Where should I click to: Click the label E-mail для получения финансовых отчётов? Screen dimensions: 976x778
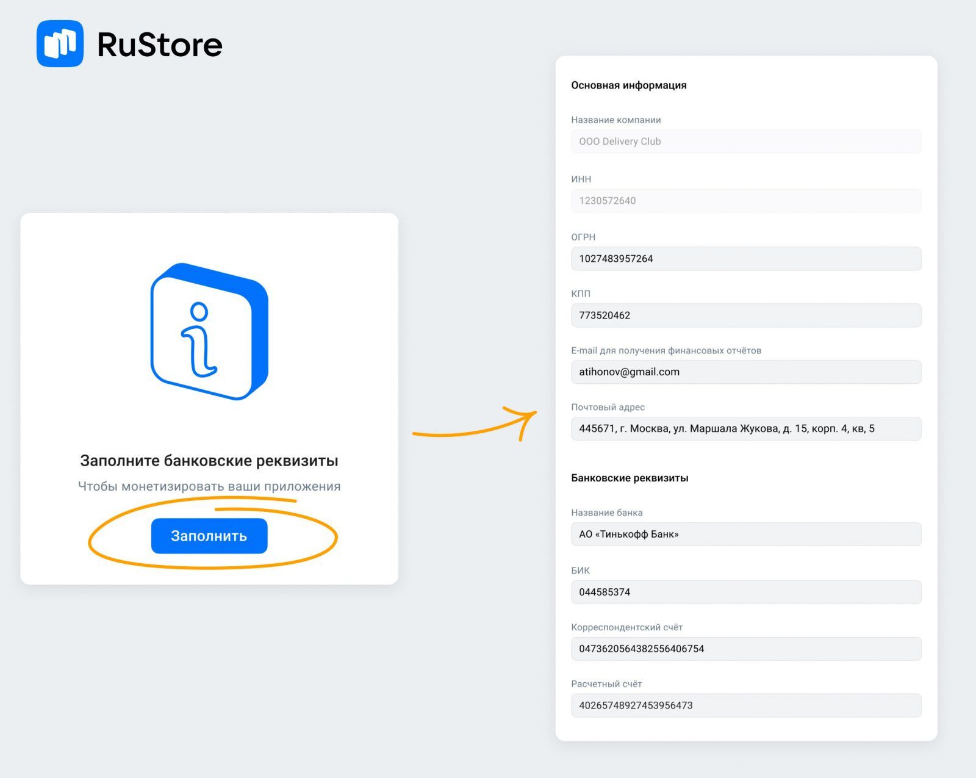coord(666,351)
